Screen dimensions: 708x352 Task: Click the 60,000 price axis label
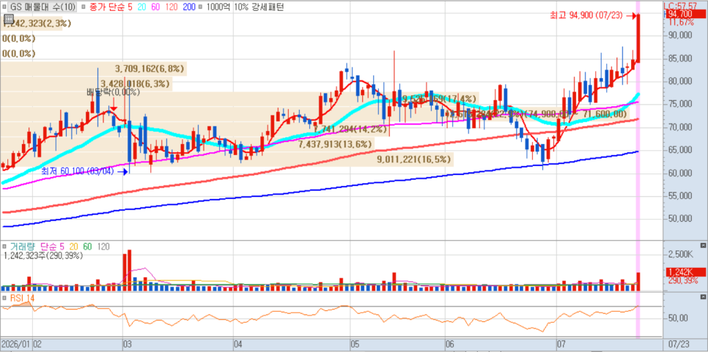coord(679,173)
